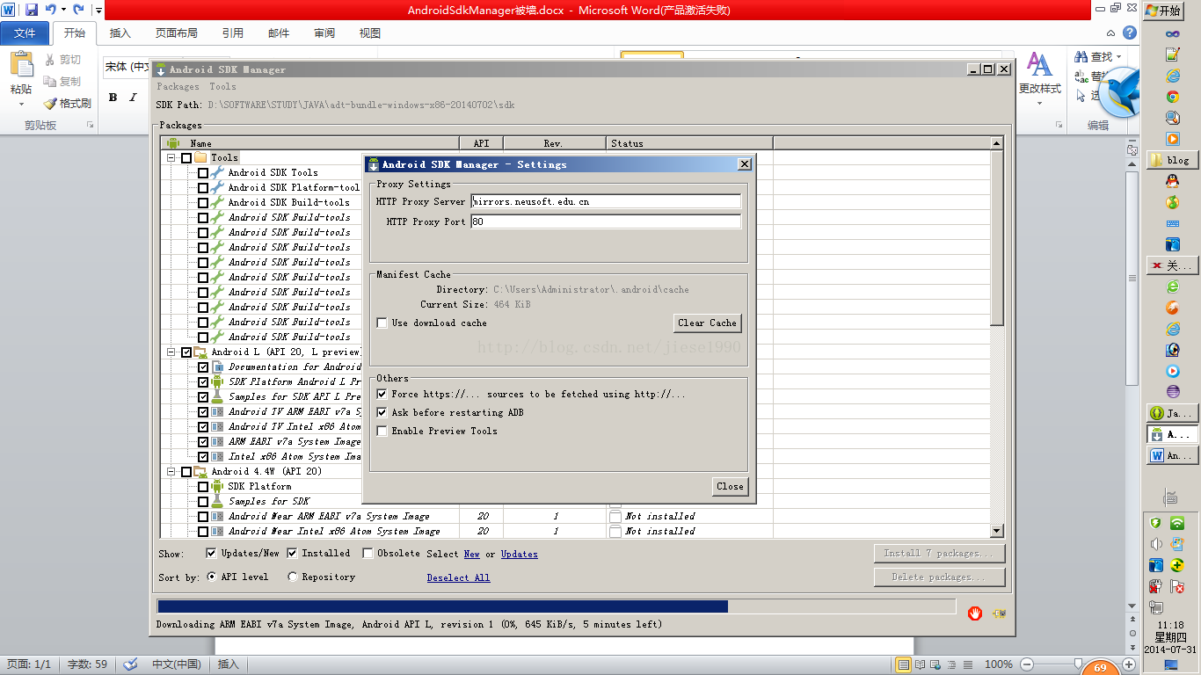1201x675 pixels.
Task: Open the Windows Start (开始) button
Action: (1164, 11)
